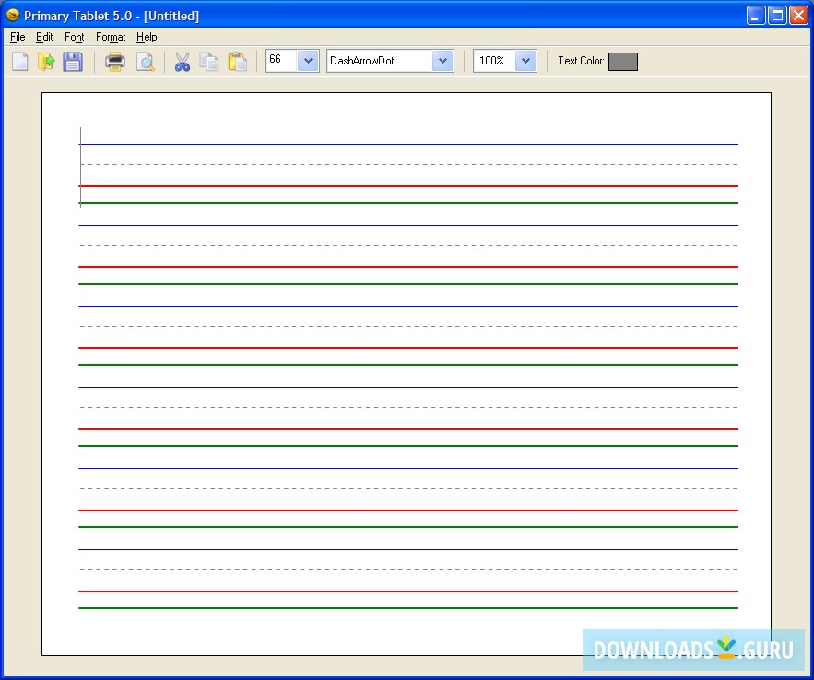
Task: Maximize the Primary Tablet window
Action: [777, 16]
